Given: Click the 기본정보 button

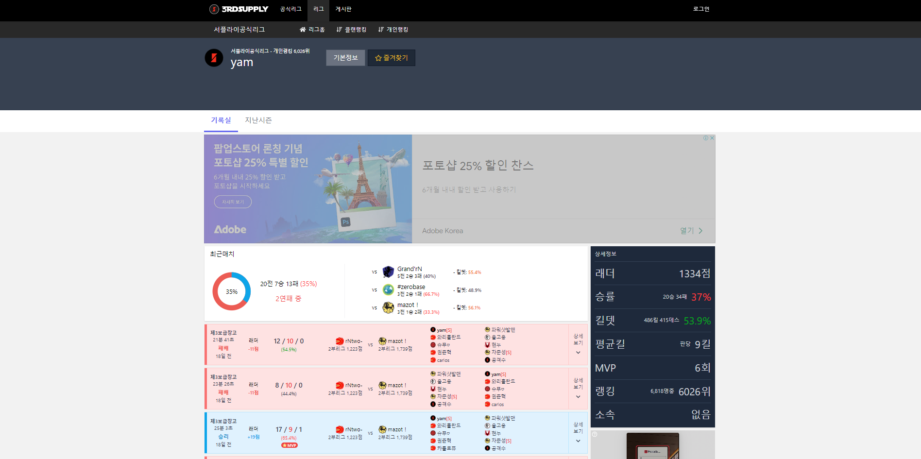Looking at the screenshot, I should [x=345, y=58].
